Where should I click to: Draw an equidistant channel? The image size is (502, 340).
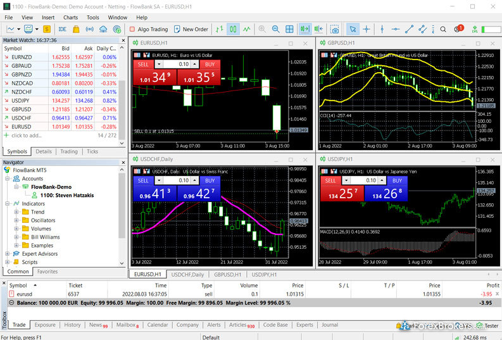point(423,29)
